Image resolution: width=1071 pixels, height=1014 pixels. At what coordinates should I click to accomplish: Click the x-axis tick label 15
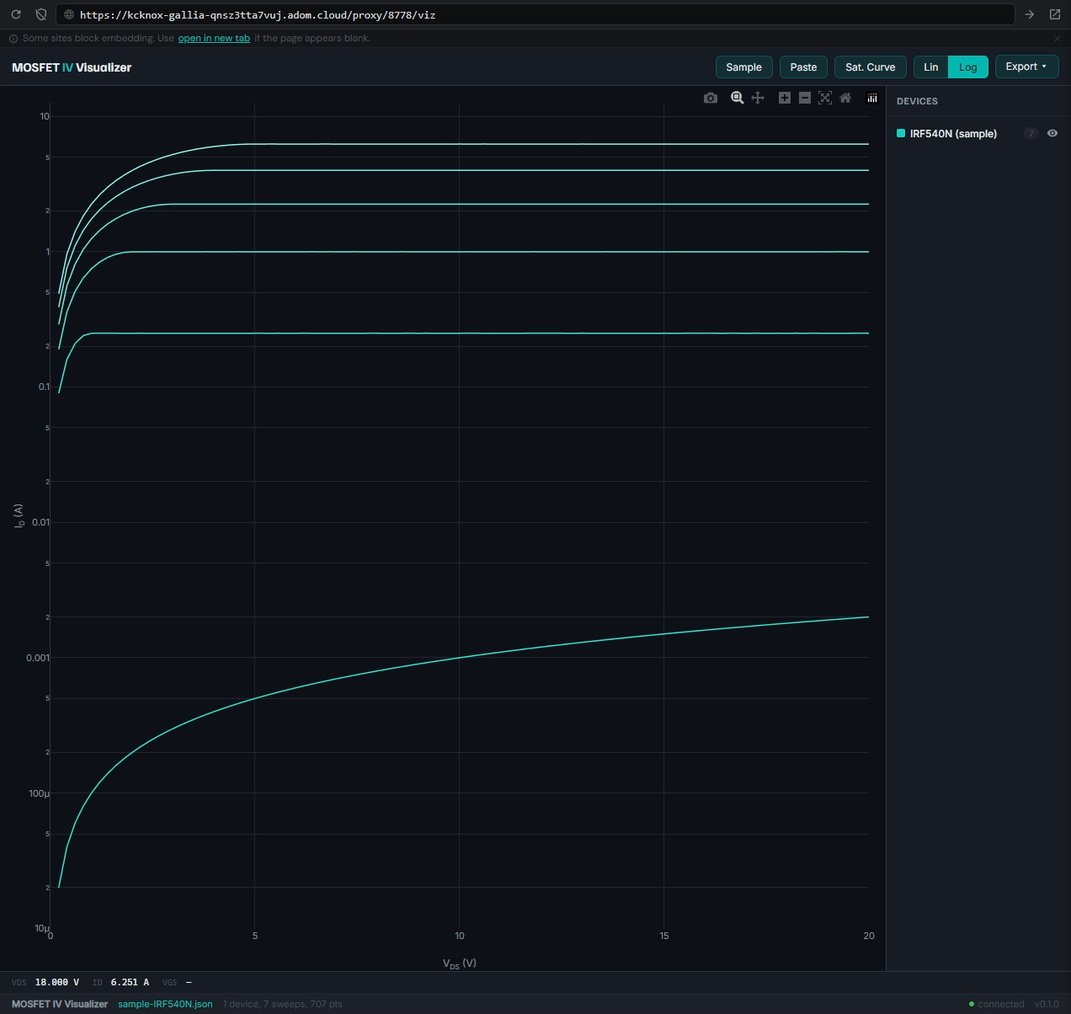click(x=664, y=936)
